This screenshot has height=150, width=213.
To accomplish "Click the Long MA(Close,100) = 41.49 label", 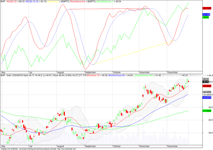I will point(147,75).
